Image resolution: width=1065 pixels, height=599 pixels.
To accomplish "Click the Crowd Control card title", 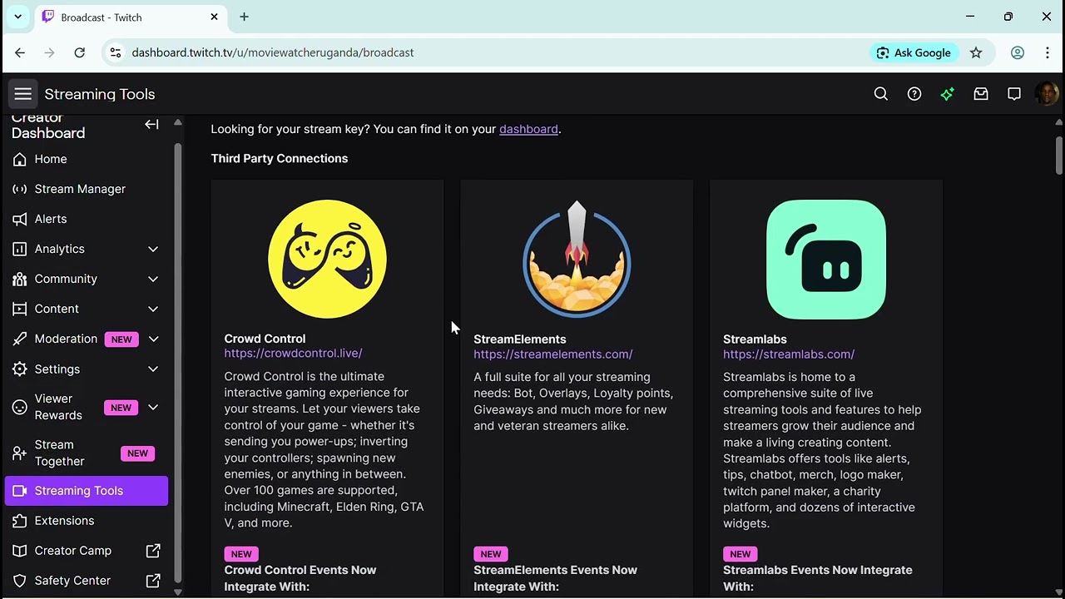I will tap(265, 339).
